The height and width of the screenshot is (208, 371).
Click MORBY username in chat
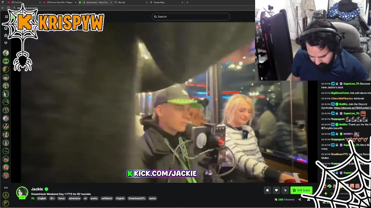pos(348,134)
